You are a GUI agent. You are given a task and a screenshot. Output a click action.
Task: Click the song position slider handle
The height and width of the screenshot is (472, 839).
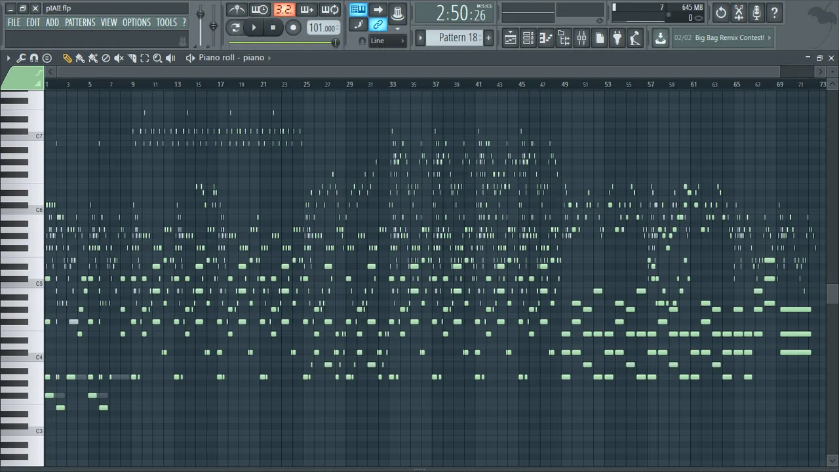tap(336, 43)
